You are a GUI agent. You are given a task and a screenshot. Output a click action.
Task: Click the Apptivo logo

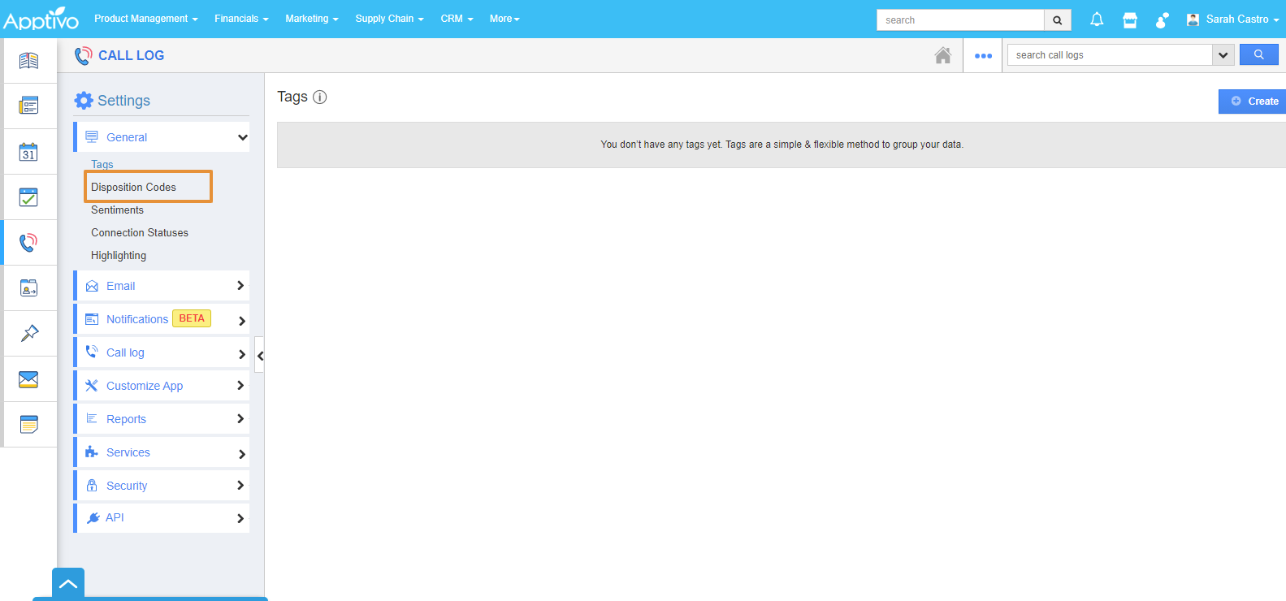click(x=41, y=19)
